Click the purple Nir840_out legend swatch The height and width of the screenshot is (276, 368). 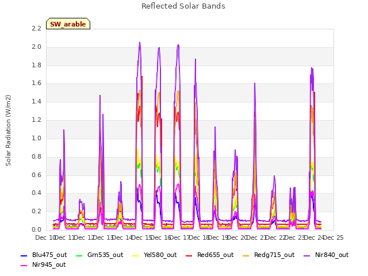307,255
